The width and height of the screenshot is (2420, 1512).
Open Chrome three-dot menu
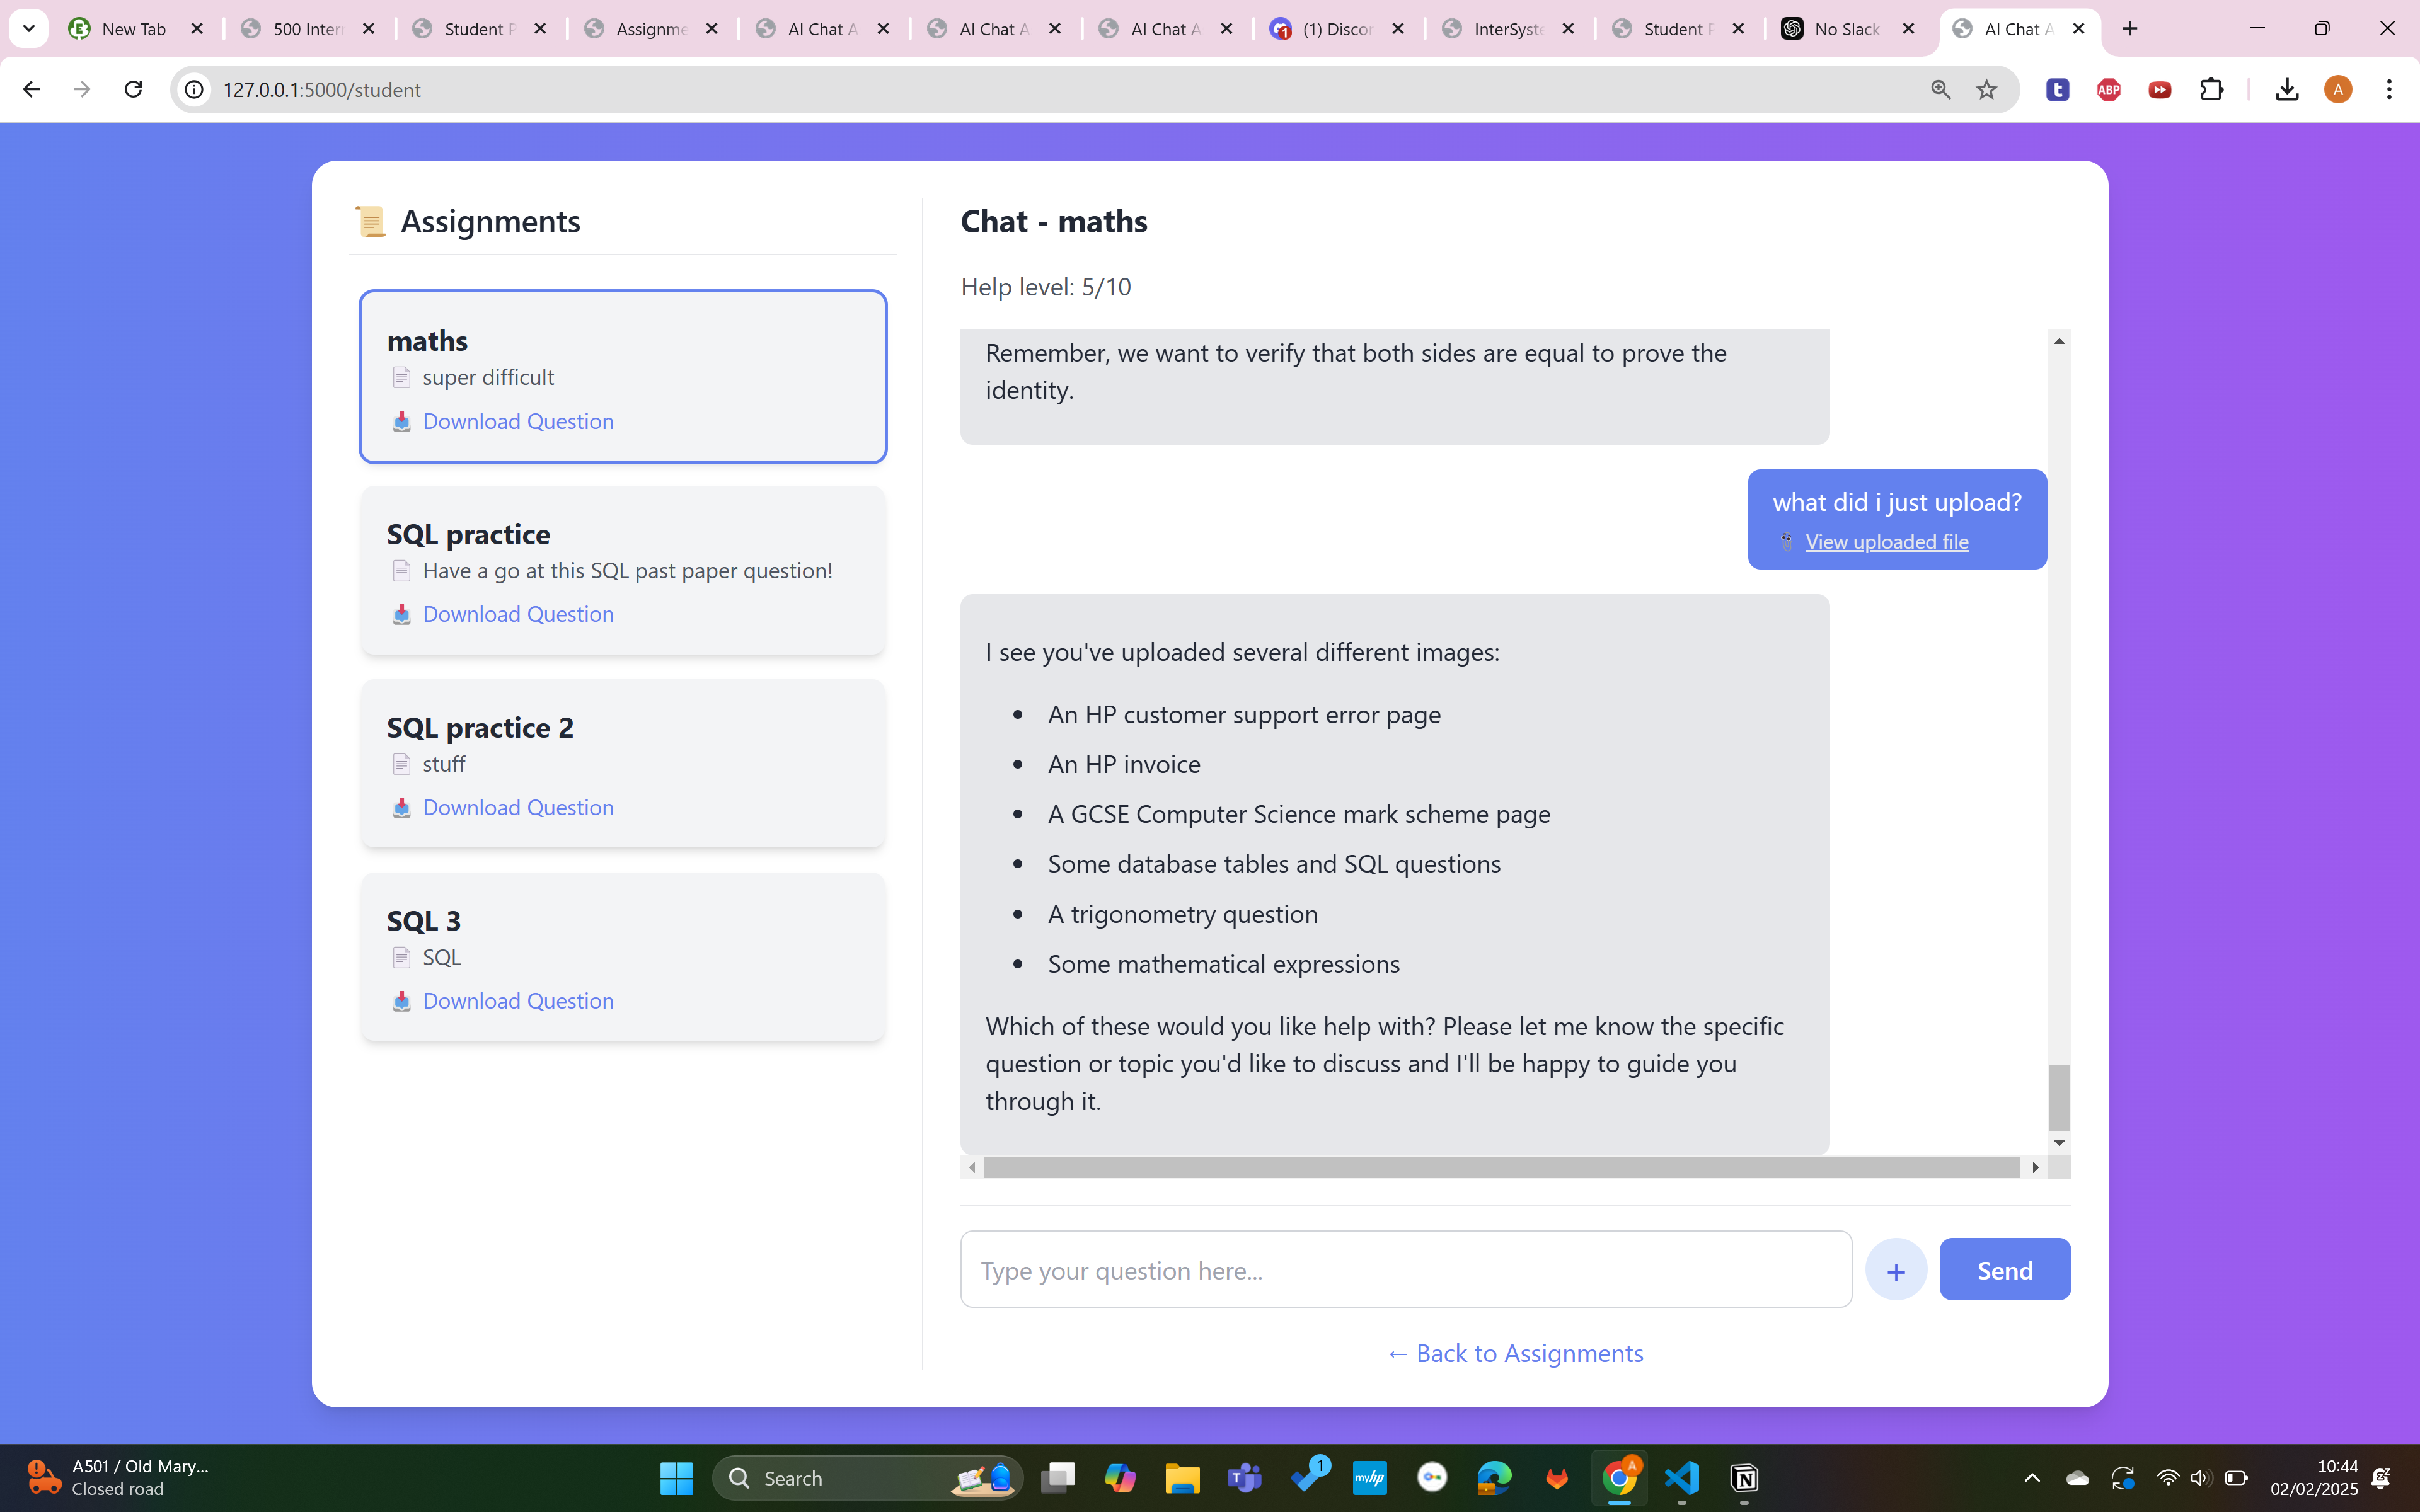[x=2389, y=89]
